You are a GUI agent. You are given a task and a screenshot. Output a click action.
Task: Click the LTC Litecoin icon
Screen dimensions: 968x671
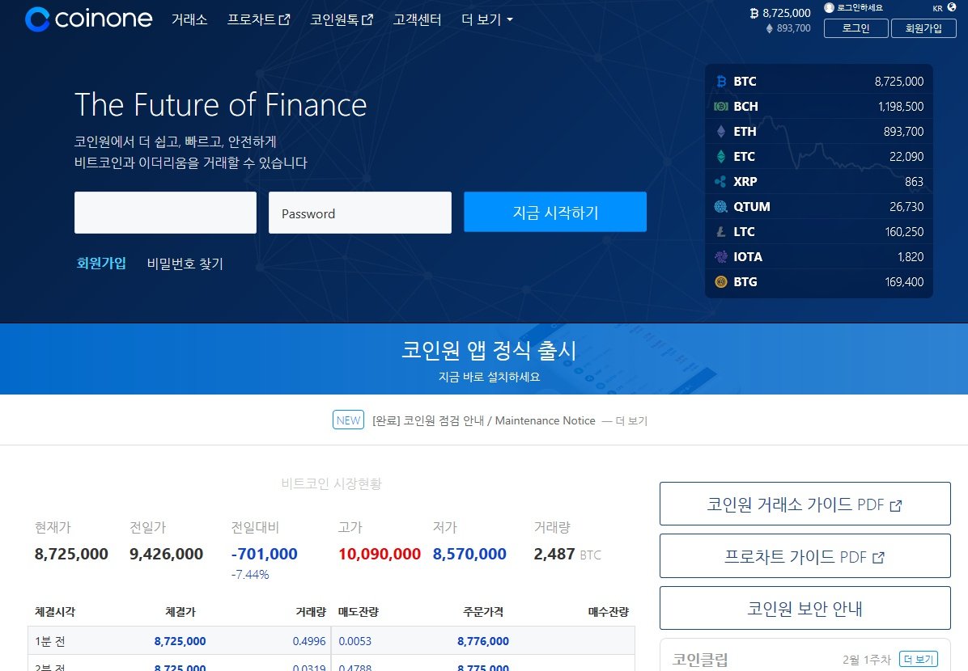click(720, 231)
